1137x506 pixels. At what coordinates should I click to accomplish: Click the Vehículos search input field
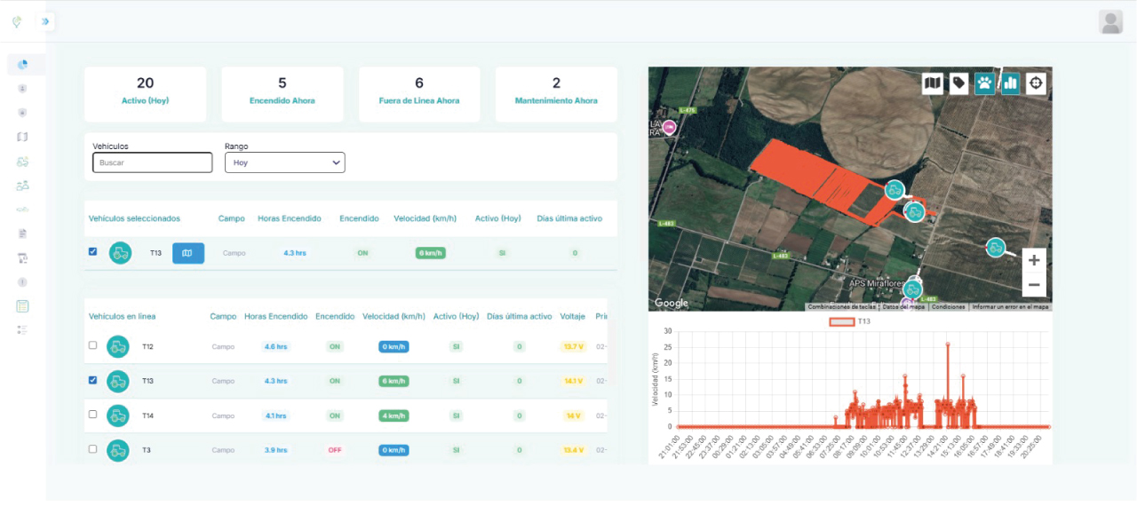point(152,162)
